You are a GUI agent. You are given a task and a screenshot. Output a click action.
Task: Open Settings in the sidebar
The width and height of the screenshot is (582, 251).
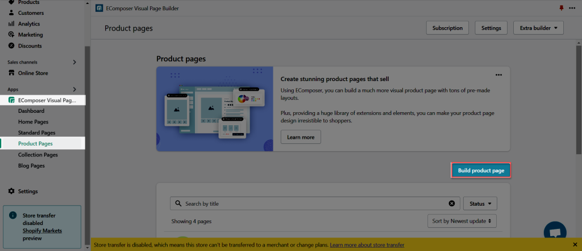pos(28,192)
